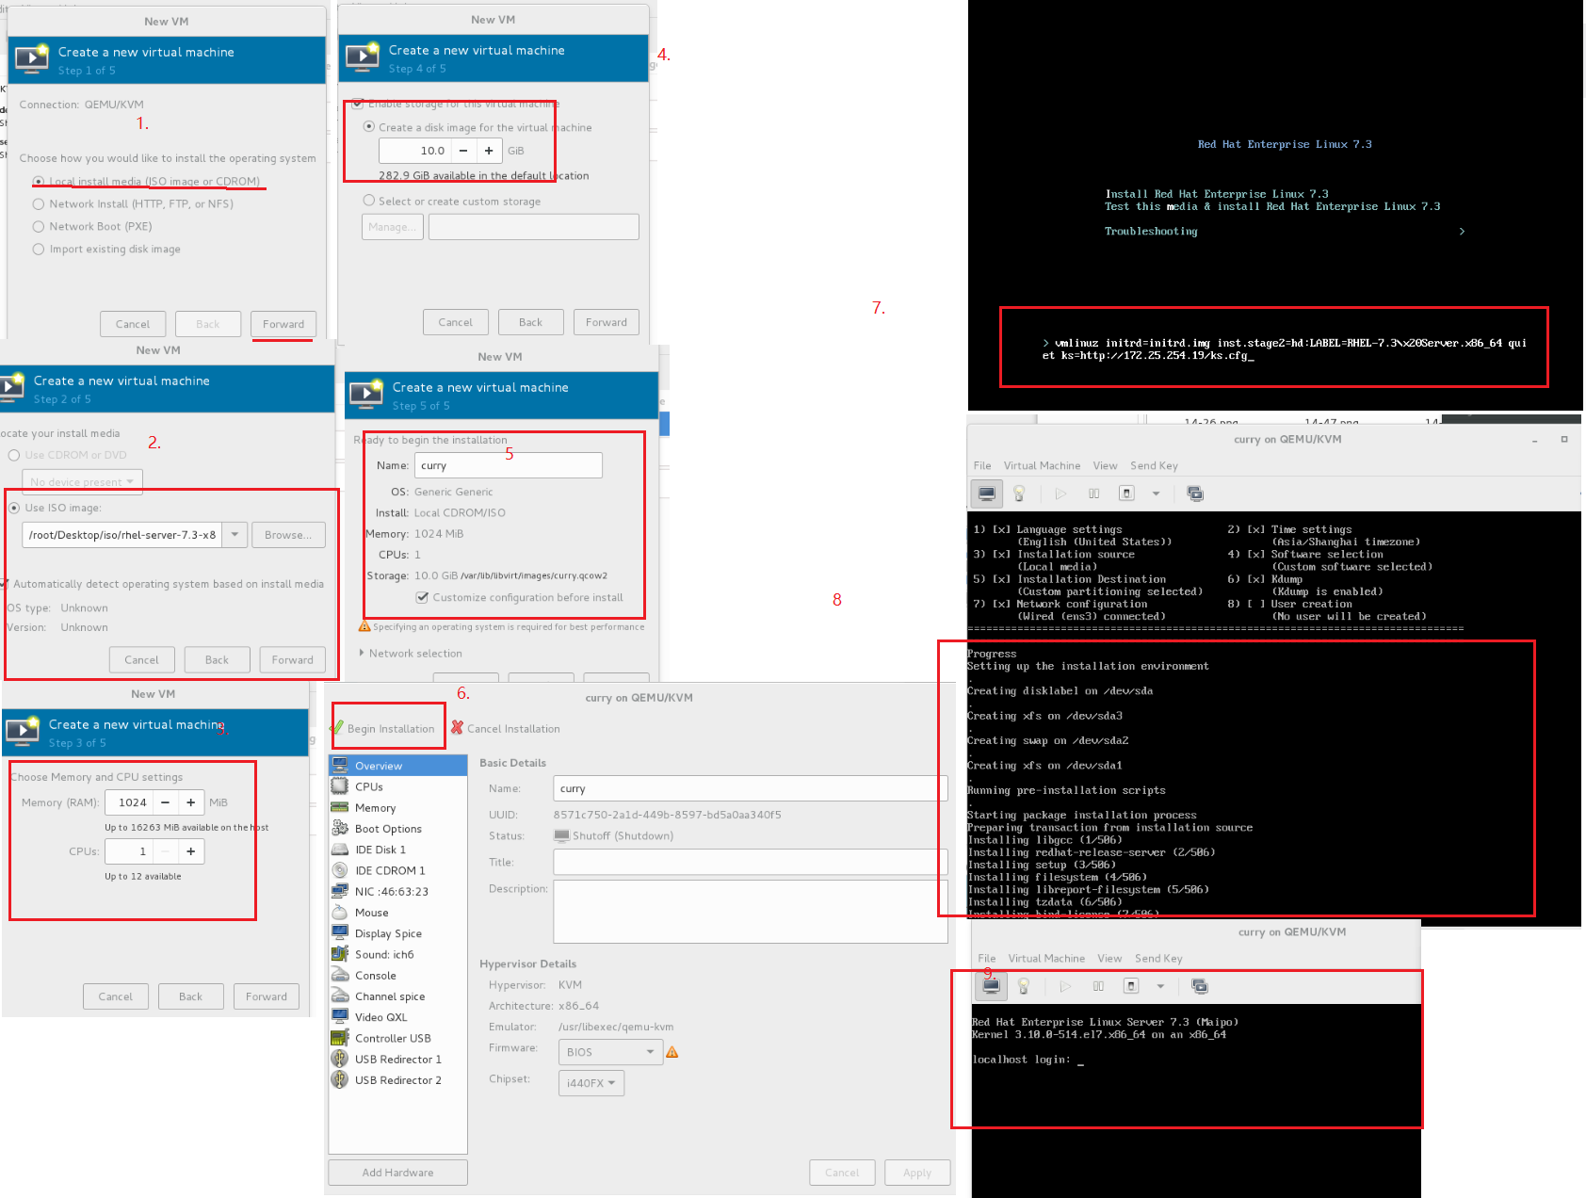Viewport: 1586px width, 1198px height.
Task: Increase CPUs count with the plus button
Action: tap(190, 851)
